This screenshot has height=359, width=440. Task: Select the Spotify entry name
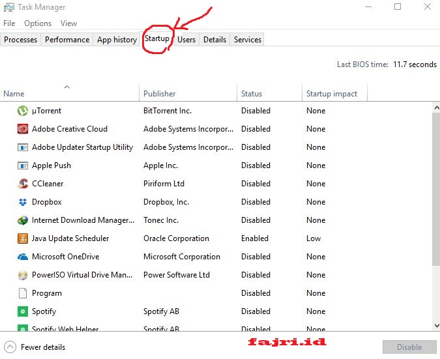click(x=44, y=311)
